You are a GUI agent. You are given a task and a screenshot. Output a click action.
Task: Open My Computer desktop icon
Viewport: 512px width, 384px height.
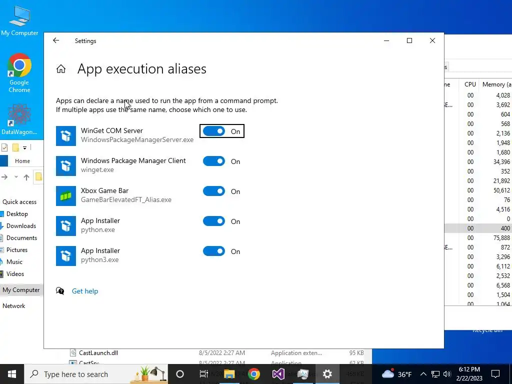pos(19,20)
